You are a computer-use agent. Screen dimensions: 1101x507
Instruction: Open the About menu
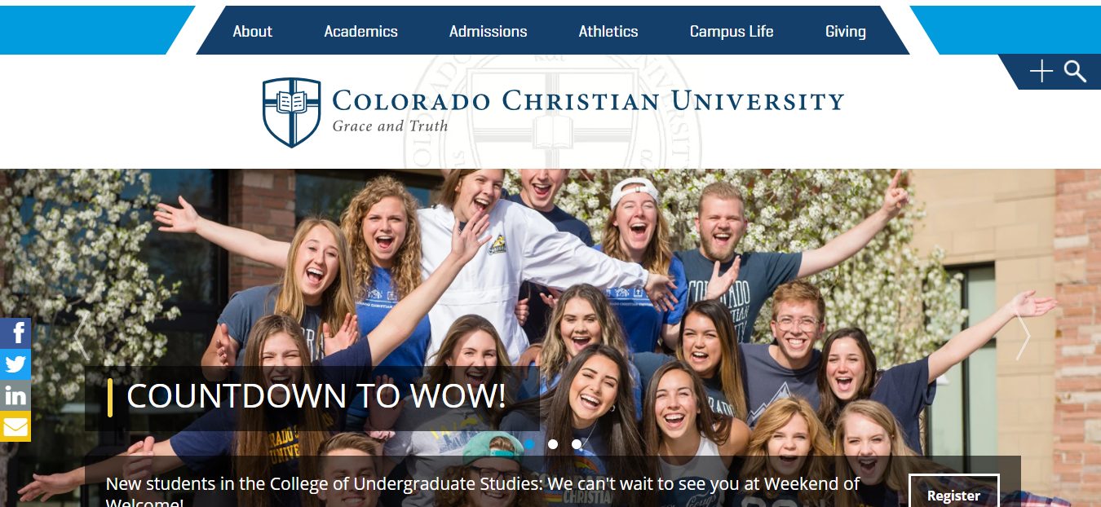pyautogui.click(x=253, y=32)
